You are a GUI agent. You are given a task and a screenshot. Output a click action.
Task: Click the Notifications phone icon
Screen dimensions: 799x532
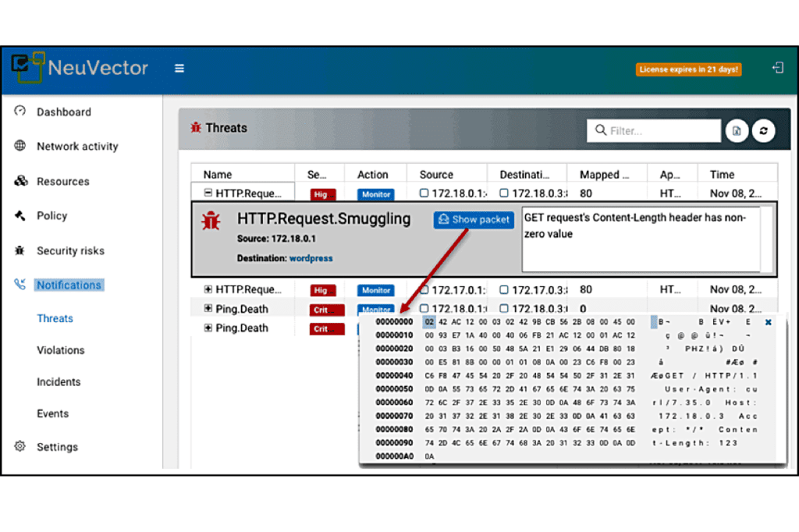(x=20, y=285)
